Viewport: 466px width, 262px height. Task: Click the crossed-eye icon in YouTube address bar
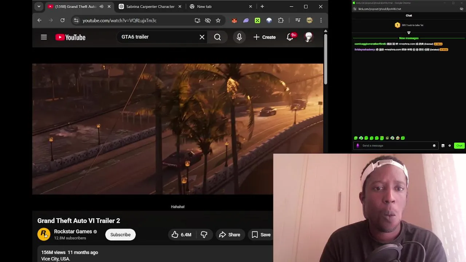coord(208,20)
